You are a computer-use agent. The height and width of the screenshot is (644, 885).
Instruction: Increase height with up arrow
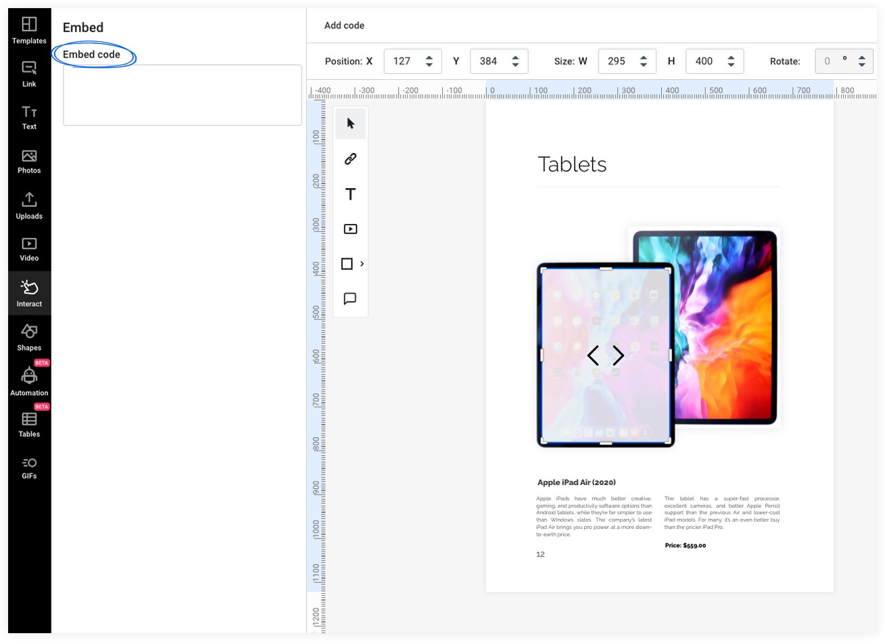[x=732, y=57]
